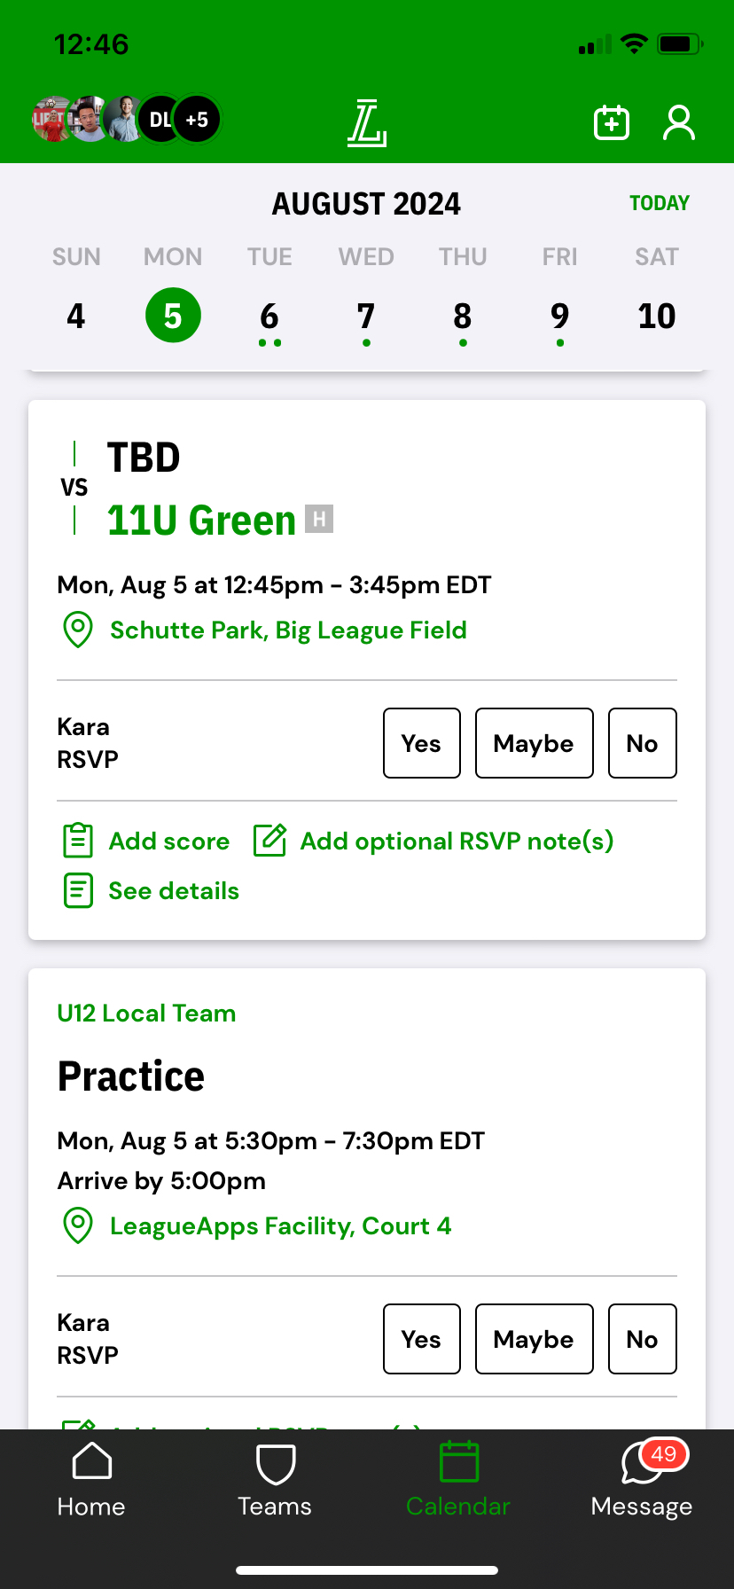Tap the LeagueApps logo in header
The width and height of the screenshot is (734, 1589).
coord(367,122)
